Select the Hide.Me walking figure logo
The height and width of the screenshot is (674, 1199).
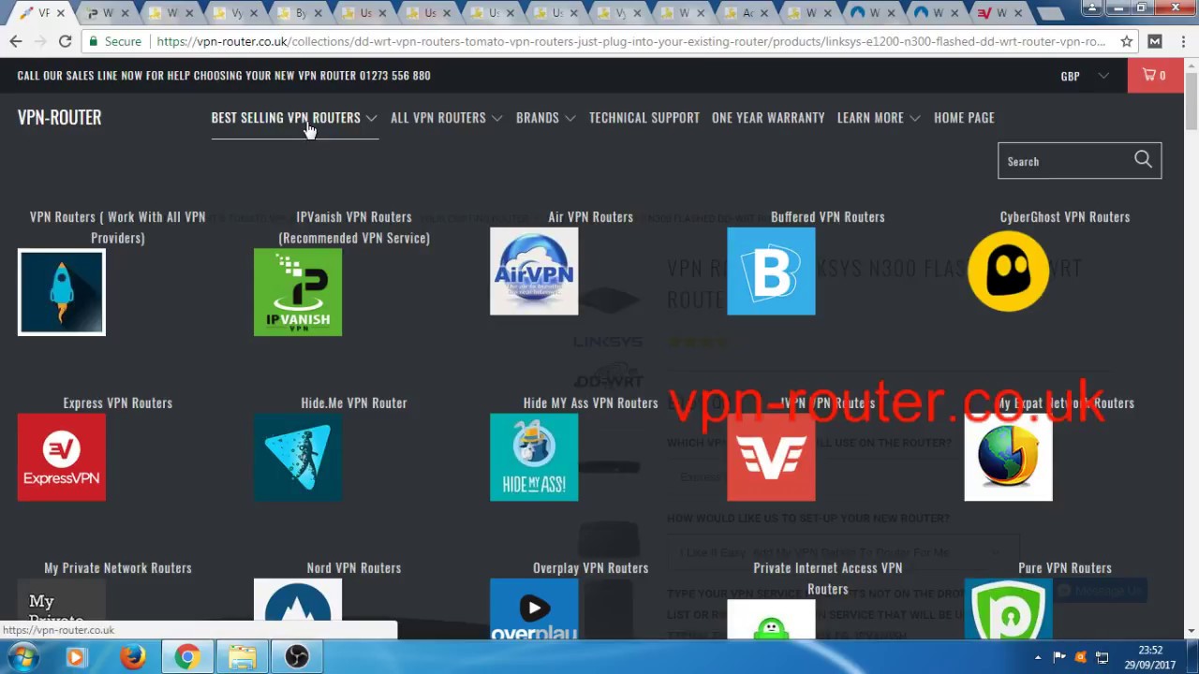298,457
